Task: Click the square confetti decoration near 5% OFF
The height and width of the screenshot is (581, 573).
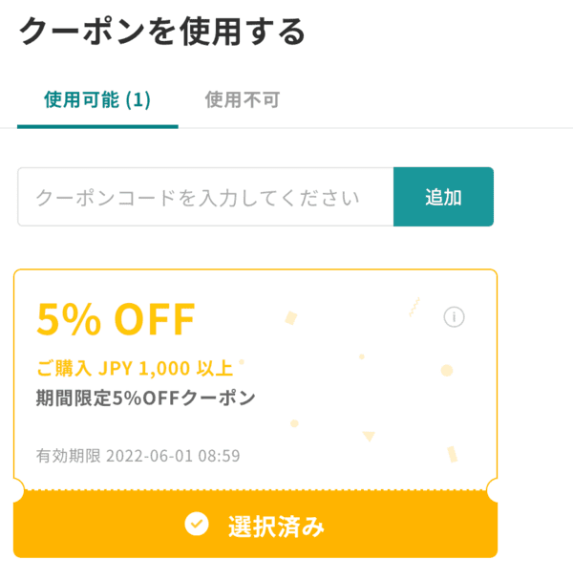Action: [291, 318]
